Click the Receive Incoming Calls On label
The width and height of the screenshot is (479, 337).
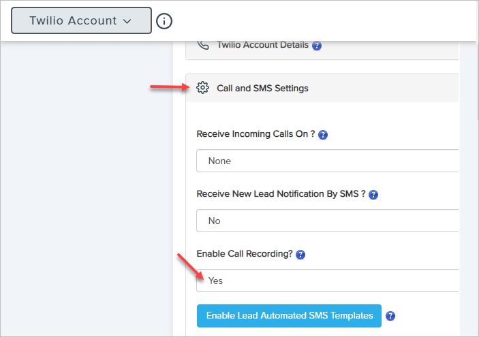(x=256, y=135)
